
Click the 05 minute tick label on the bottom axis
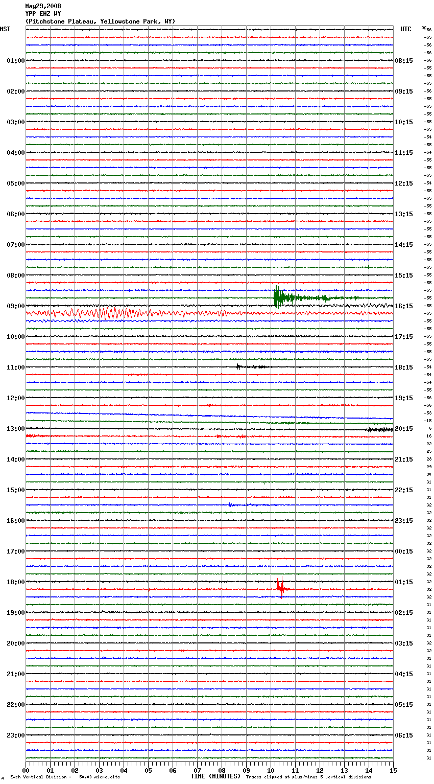coord(148,770)
